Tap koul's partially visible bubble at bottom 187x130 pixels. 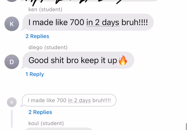pos(58,129)
